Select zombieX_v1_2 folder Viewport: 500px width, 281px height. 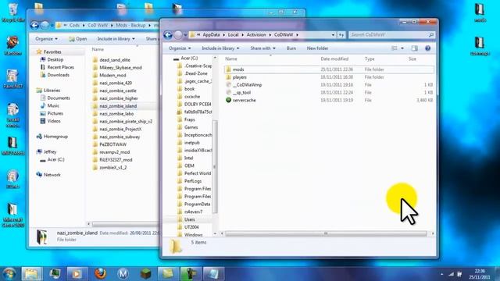pos(112,168)
